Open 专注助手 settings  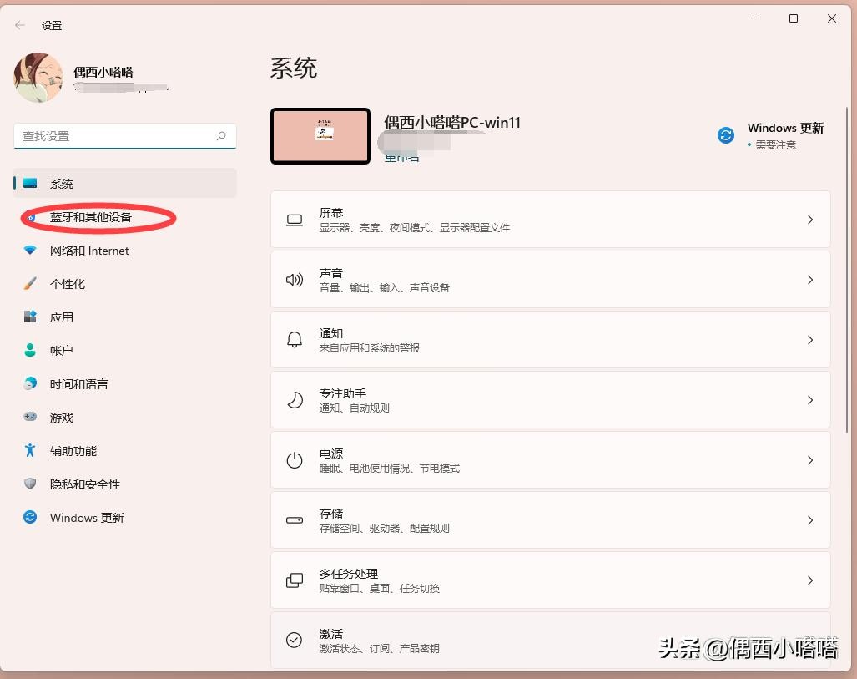click(x=551, y=400)
